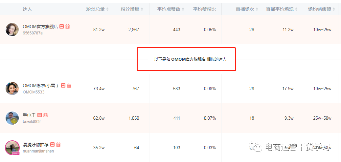
Task: Click shop badge icon beside OMOM泳衣(小雪)
Action: point(63,86)
